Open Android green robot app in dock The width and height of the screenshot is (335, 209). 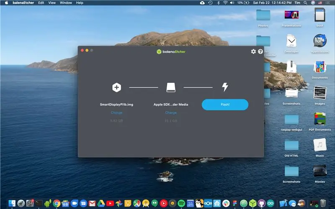48,203
